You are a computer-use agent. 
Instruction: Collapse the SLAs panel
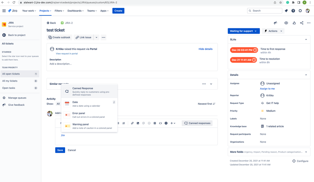tap(306, 40)
